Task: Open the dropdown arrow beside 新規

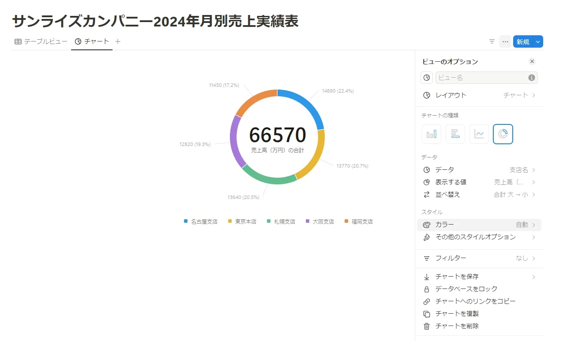Action: [538, 41]
